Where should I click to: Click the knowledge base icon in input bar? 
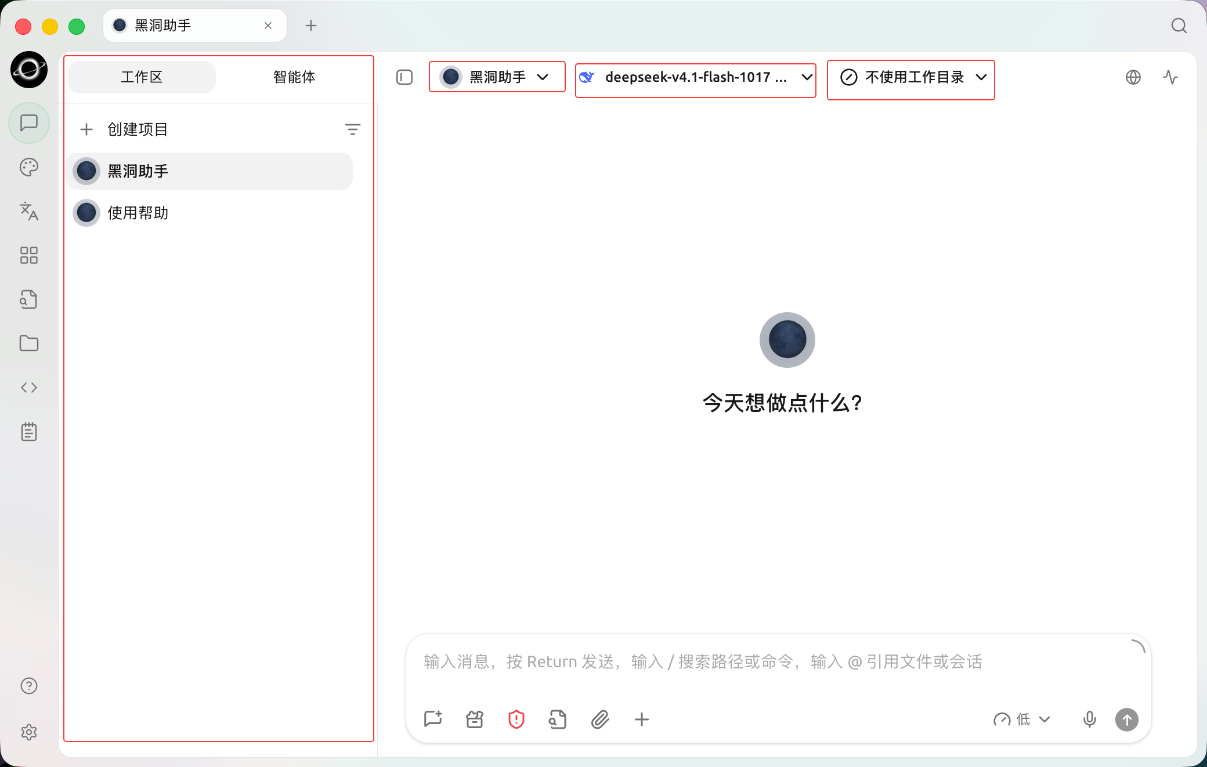[558, 719]
